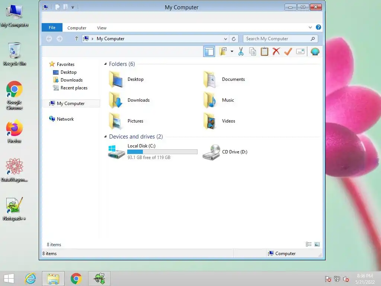Click the Refresh button in address bar
Screen dimensions: 381x286
click(x=234, y=39)
